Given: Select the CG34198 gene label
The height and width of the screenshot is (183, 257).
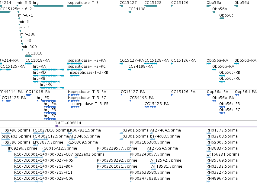Looking at the screenshot, I should [137, 9].
